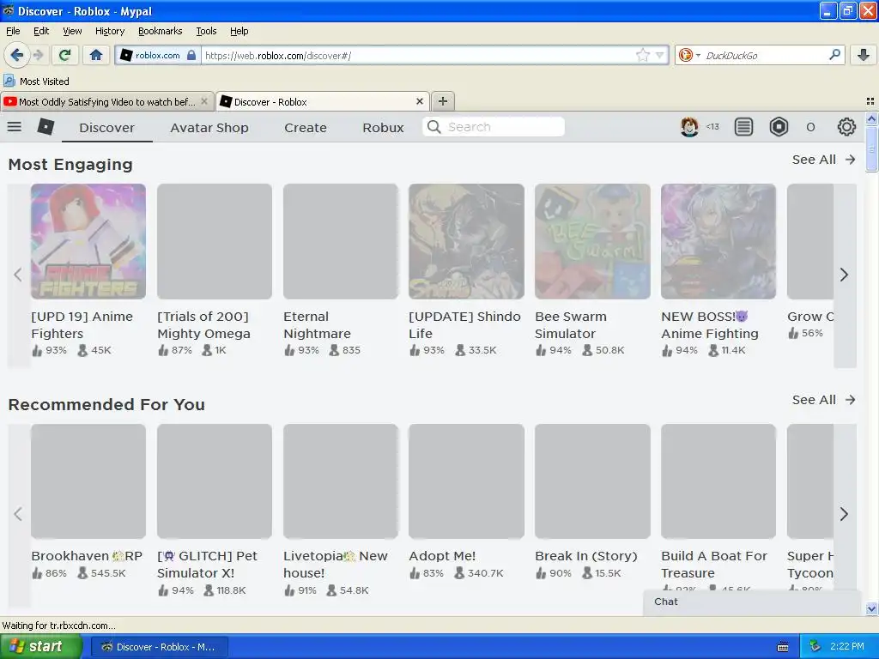Screen dimensions: 879x659
Task: Open the Tools menu
Action: pos(206,31)
